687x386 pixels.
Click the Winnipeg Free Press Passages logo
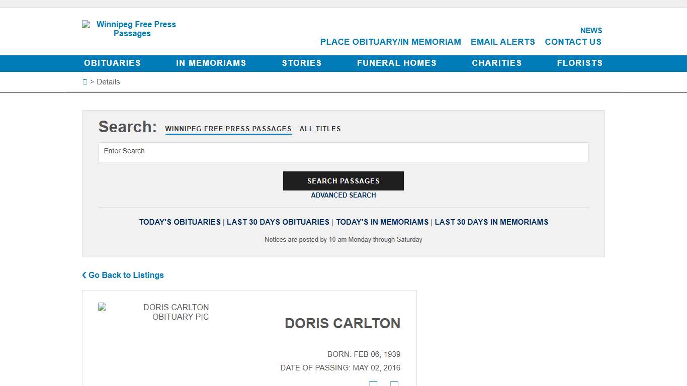pyautogui.click(x=132, y=29)
